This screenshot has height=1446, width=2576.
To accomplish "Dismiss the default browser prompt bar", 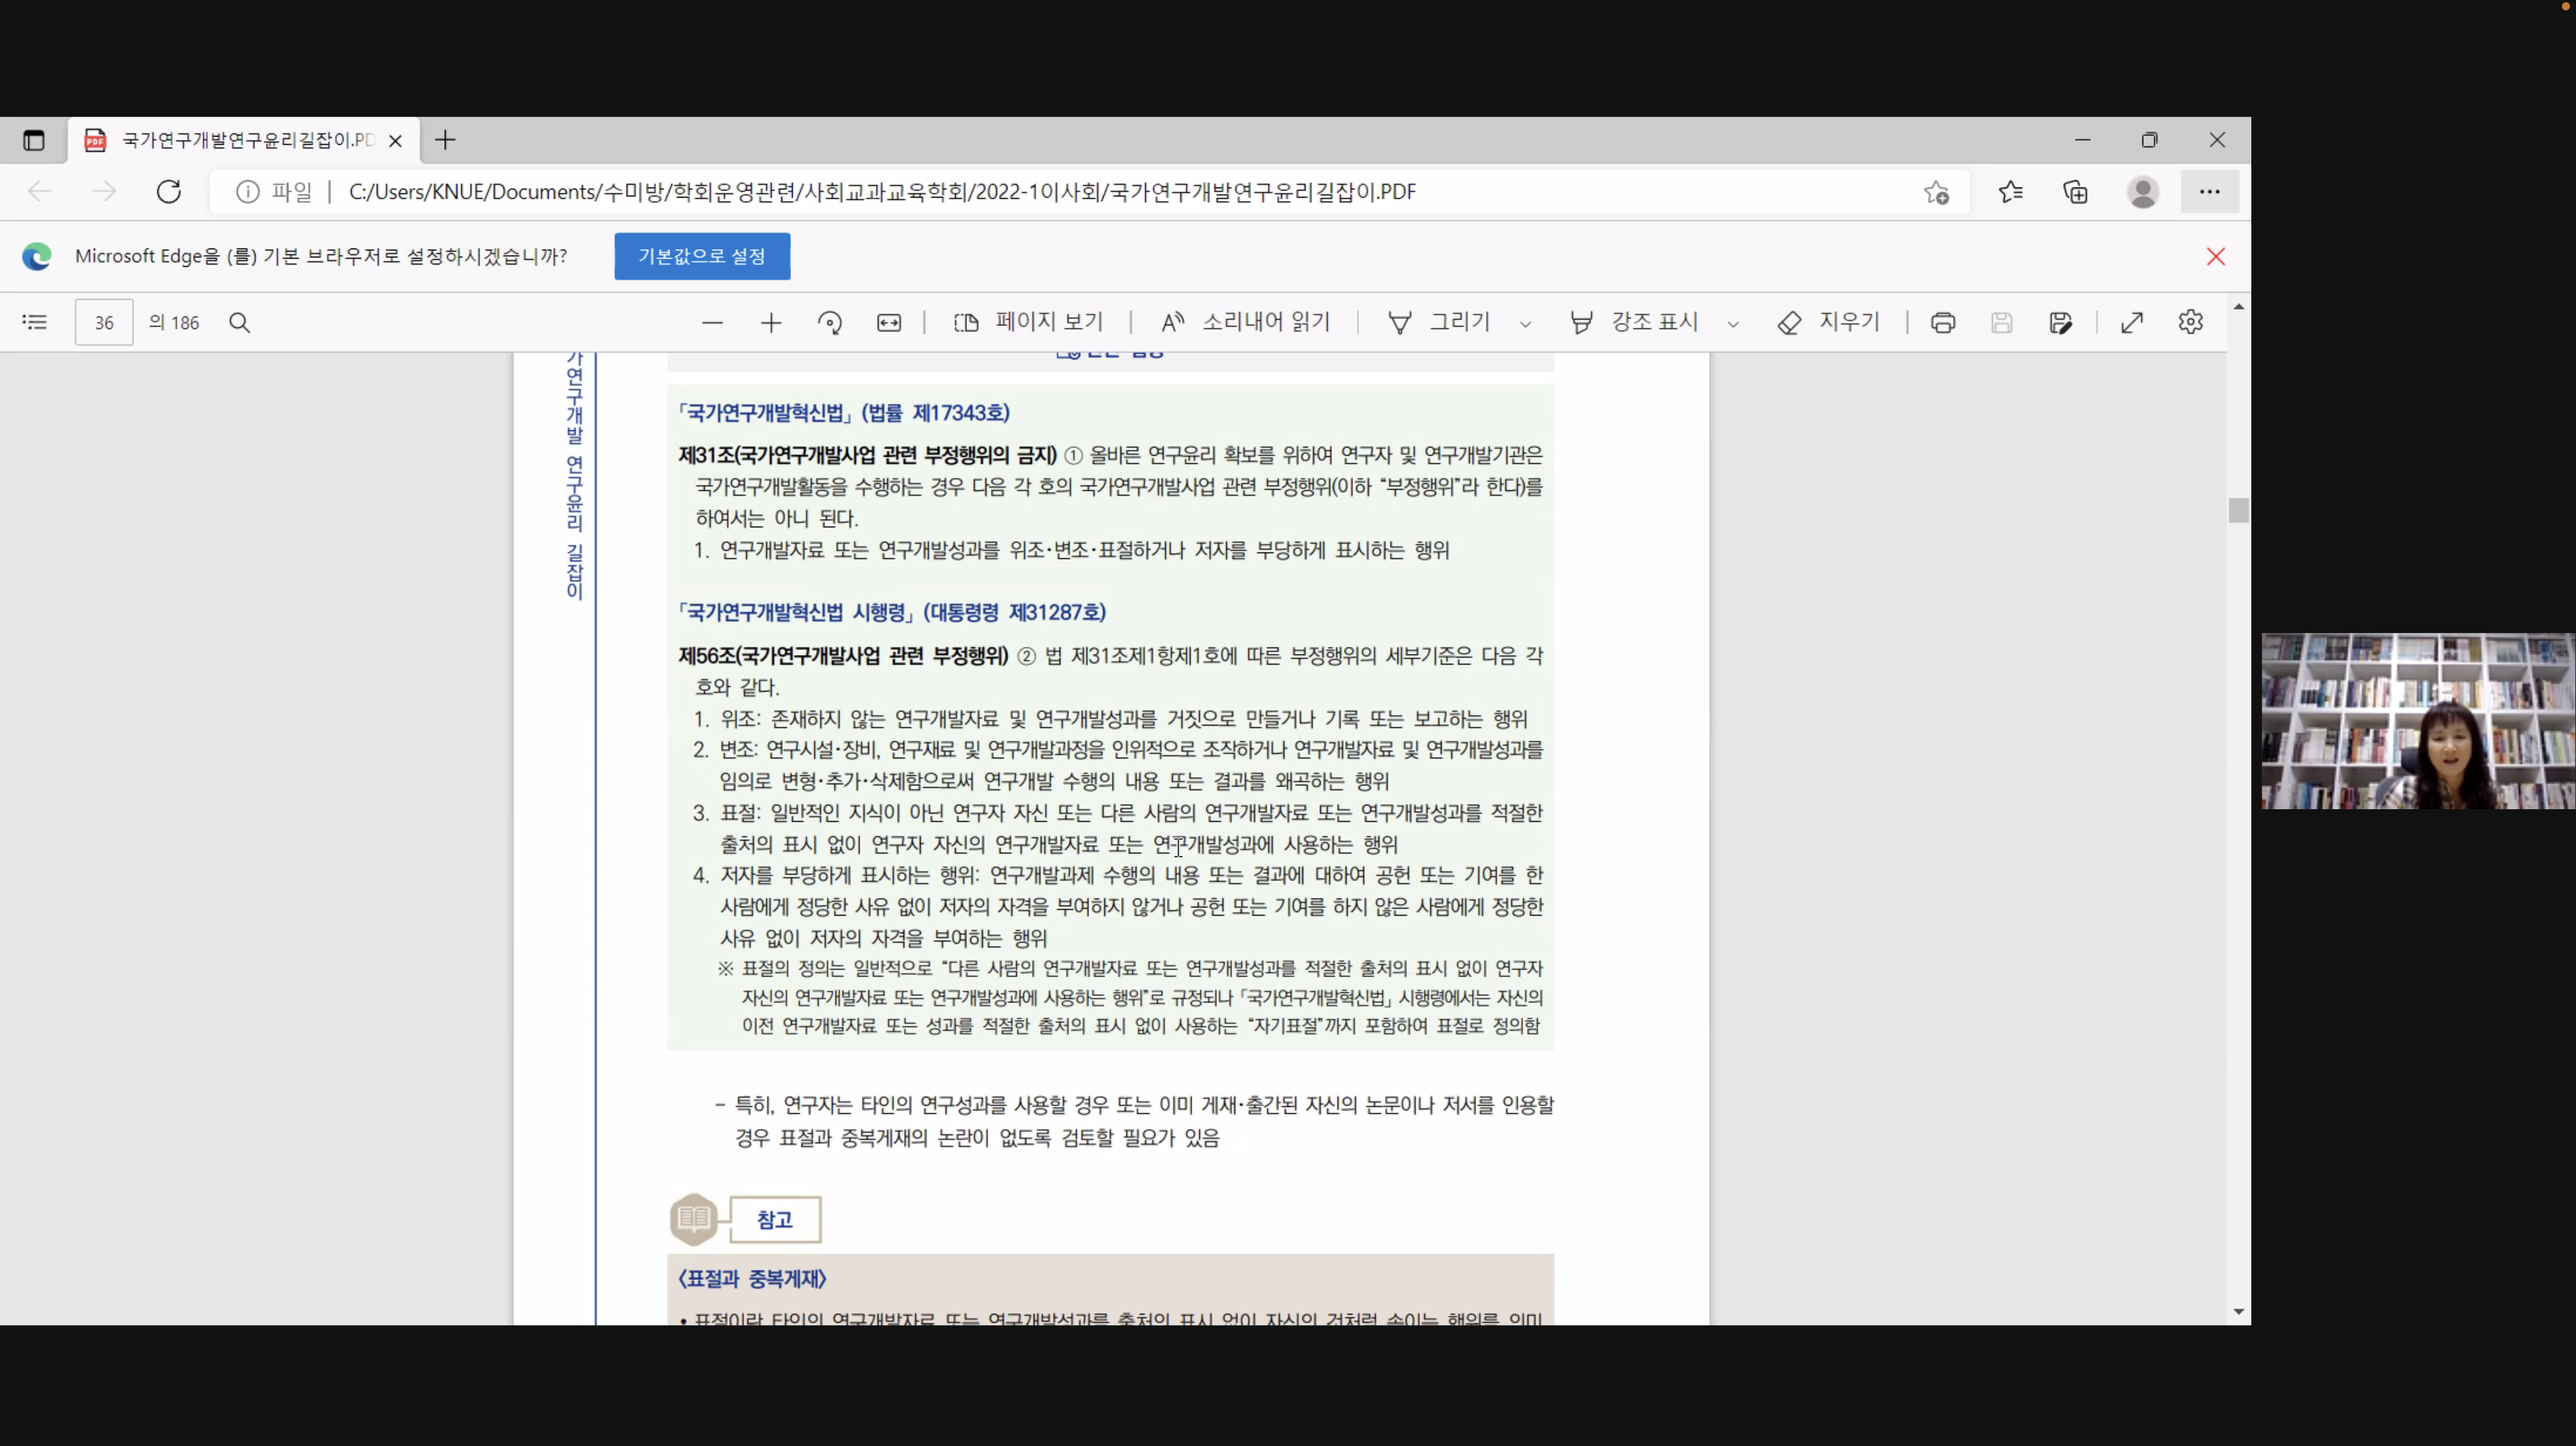I will (x=2216, y=257).
